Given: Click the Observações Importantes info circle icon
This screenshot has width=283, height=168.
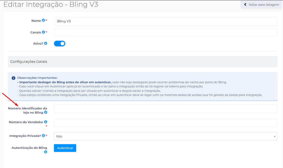Looking at the screenshot, I should click(13, 78).
